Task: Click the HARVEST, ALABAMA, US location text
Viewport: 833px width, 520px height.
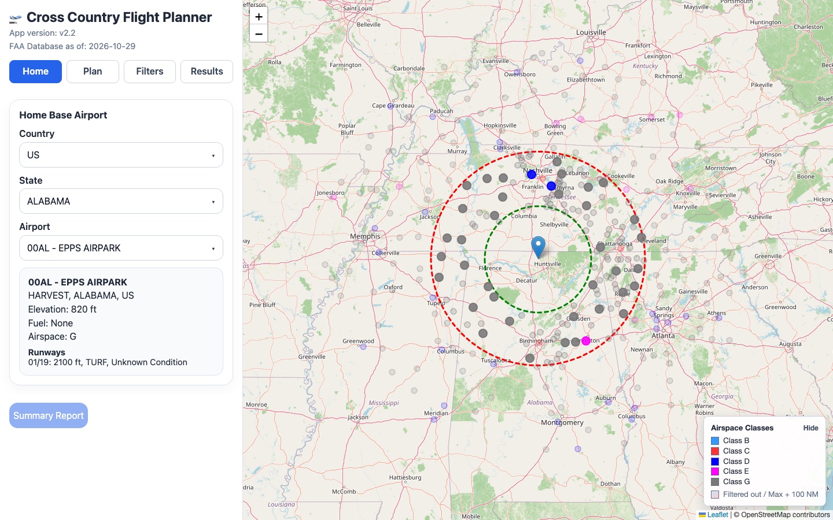Action: click(x=81, y=295)
